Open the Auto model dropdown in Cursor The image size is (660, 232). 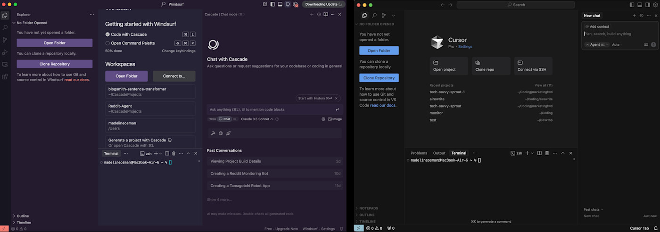click(x=617, y=45)
